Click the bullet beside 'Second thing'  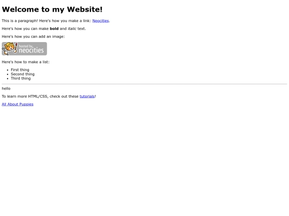click(x=7, y=74)
